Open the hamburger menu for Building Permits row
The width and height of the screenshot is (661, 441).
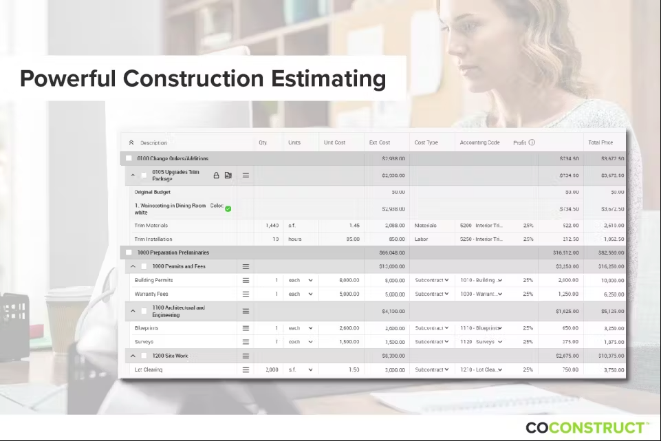246,281
